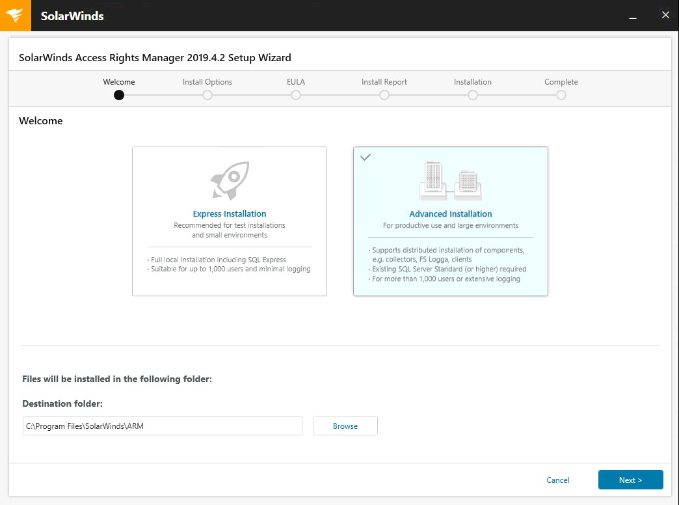Viewport: 679px width, 505px height.
Task: Click the SolarWinds title bar text
Action: coord(72,16)
